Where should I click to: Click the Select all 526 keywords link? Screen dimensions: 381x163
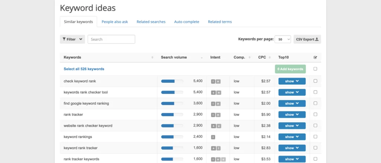click(x=84, y=69)
